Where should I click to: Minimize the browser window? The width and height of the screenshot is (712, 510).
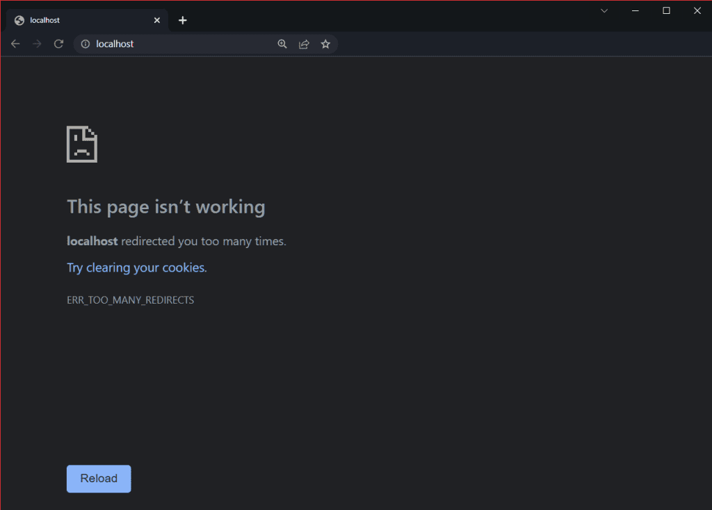click(636, 10)
